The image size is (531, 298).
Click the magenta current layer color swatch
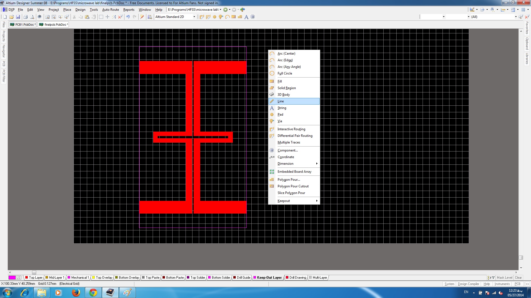[x=12, y=278]
